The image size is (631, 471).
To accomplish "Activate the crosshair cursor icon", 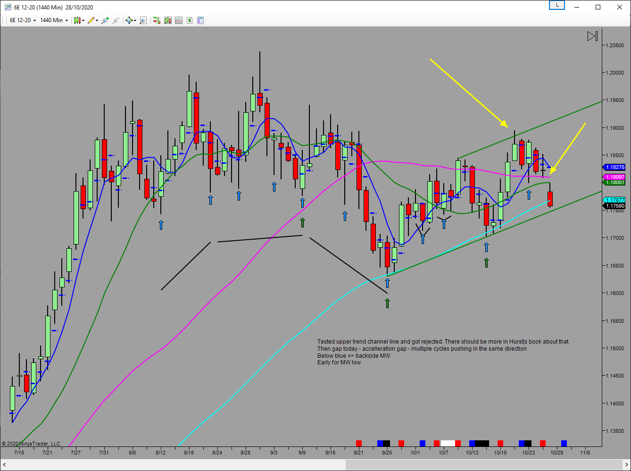I will tap(129, 20).
